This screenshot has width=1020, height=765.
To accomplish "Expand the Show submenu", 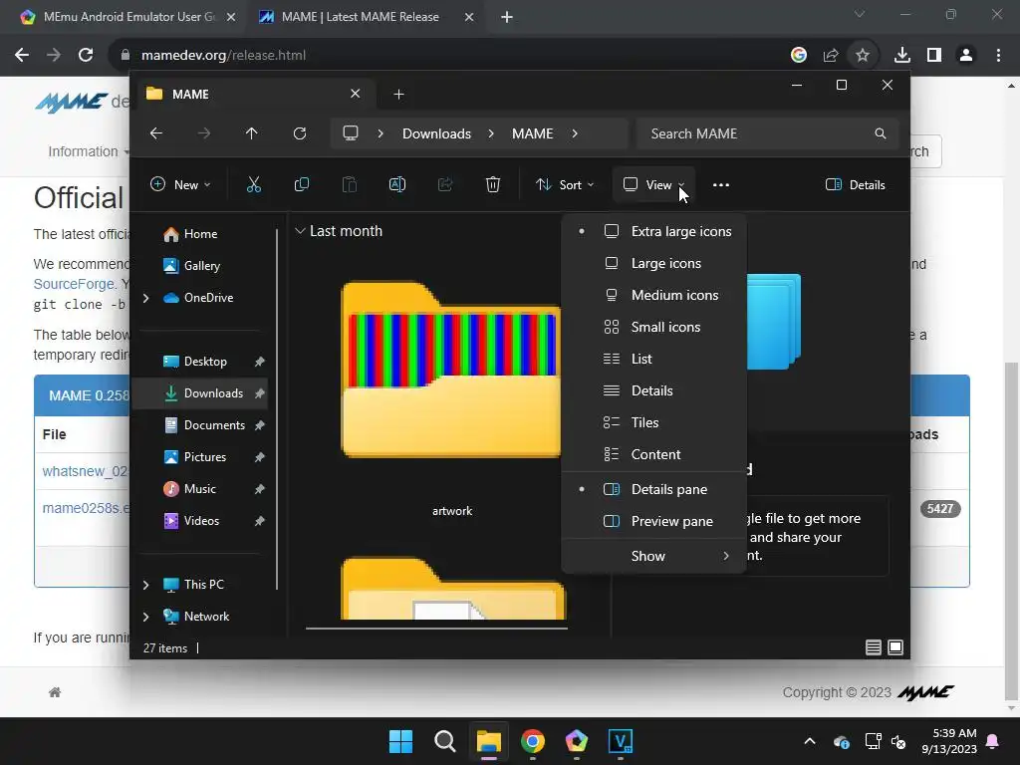I will pos(653,556).
